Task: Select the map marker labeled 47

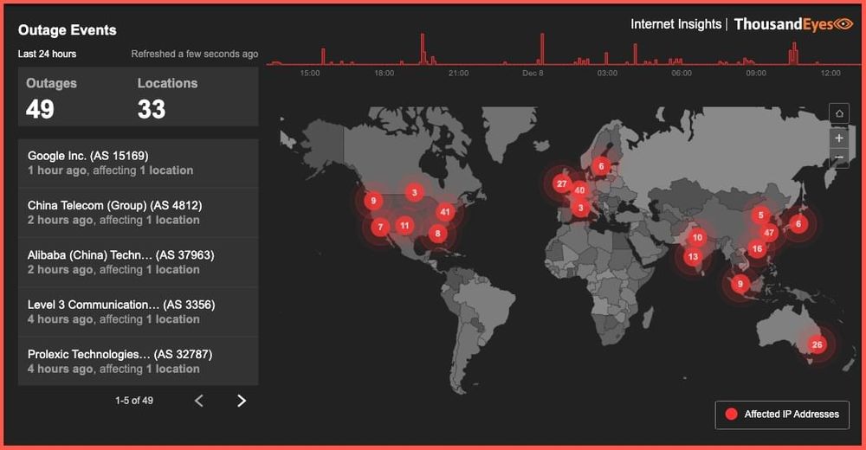Action: point(769,233)
